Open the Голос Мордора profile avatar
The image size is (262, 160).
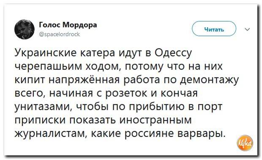coord(25,29)
